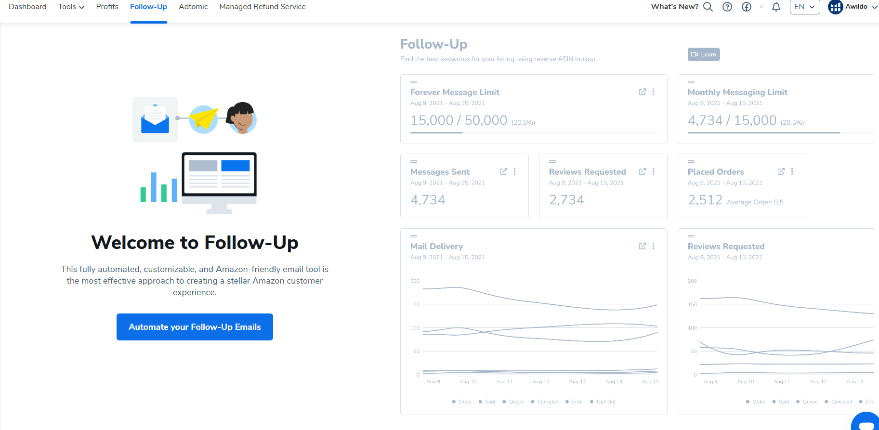The width and height of the screenshot is (879, 430).
Task: Click the search magnifier icon
Action: pyautogui.click(x=708, y=7)
